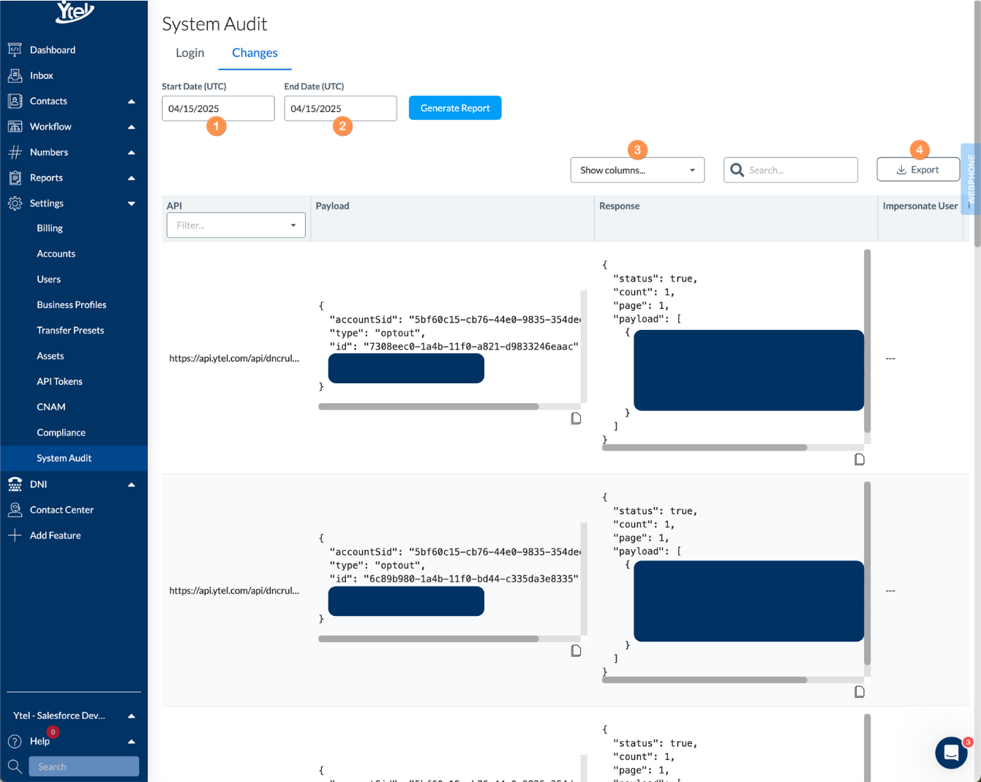Click the Start Date field
The image size is (981, 782).
click(x=218, y=108)
